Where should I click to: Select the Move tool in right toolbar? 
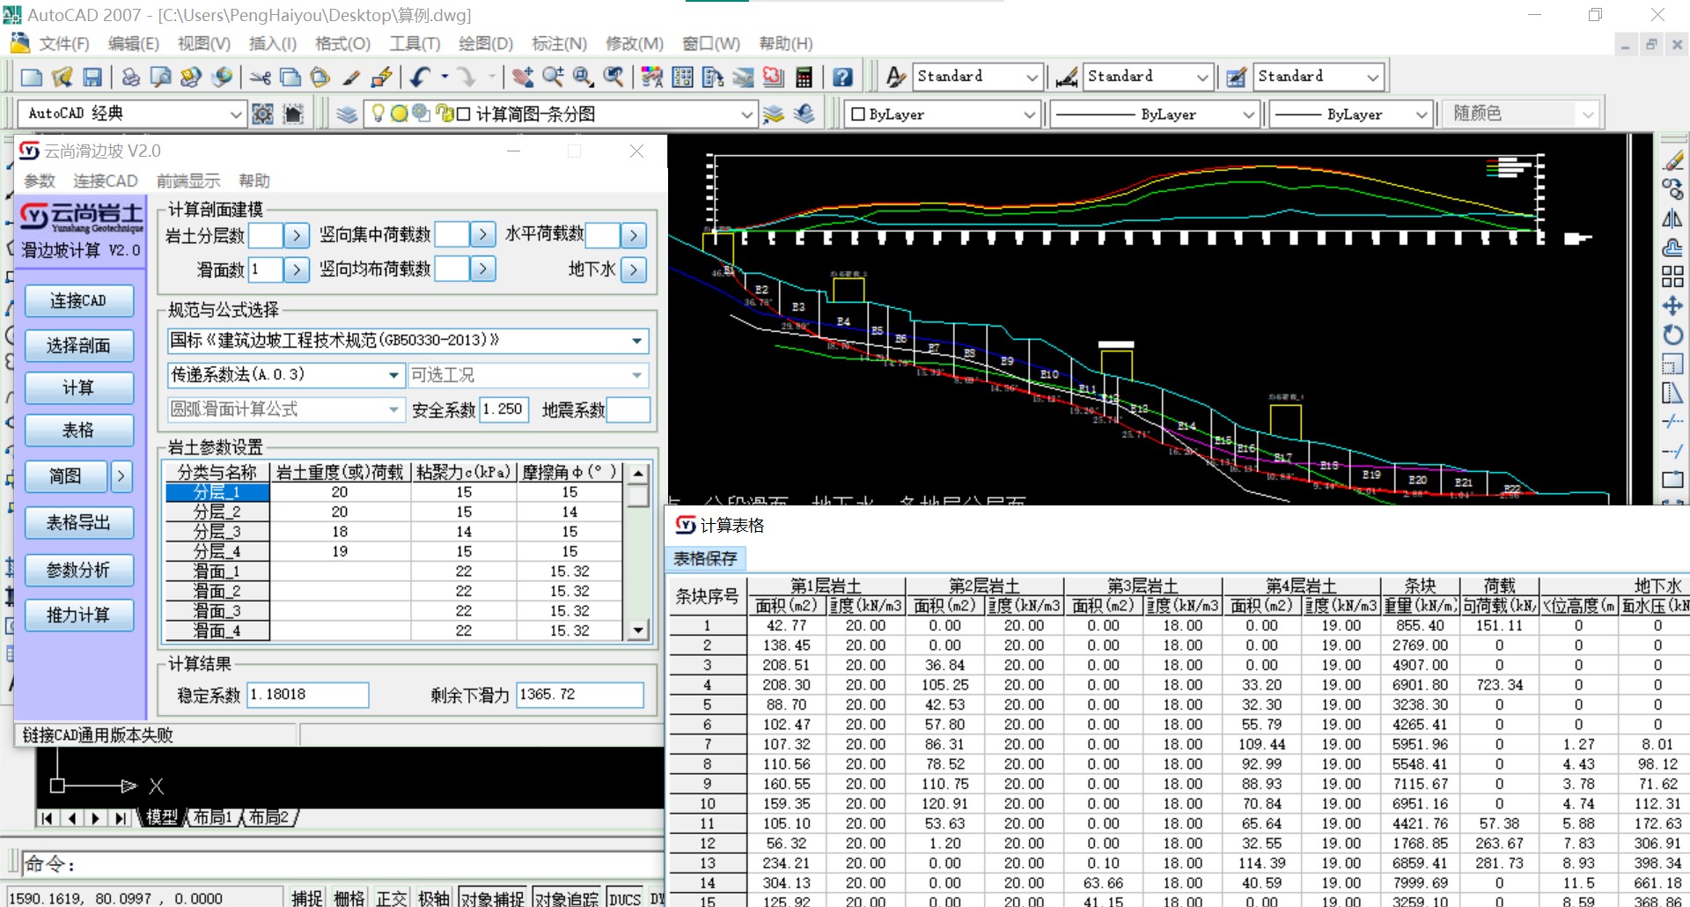1672,306
